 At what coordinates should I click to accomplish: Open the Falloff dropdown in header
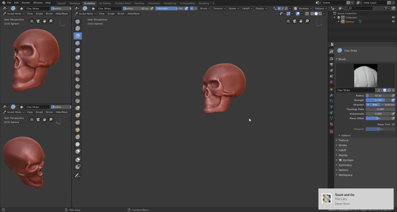(247, 8)
